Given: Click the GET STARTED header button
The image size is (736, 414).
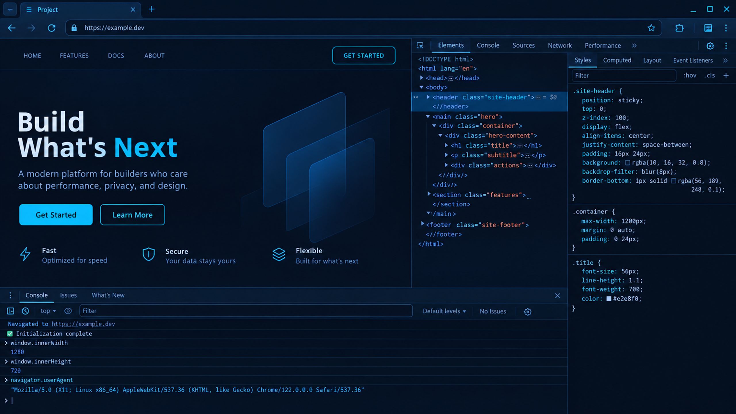Looking at the screenshot, I should 364,55.
